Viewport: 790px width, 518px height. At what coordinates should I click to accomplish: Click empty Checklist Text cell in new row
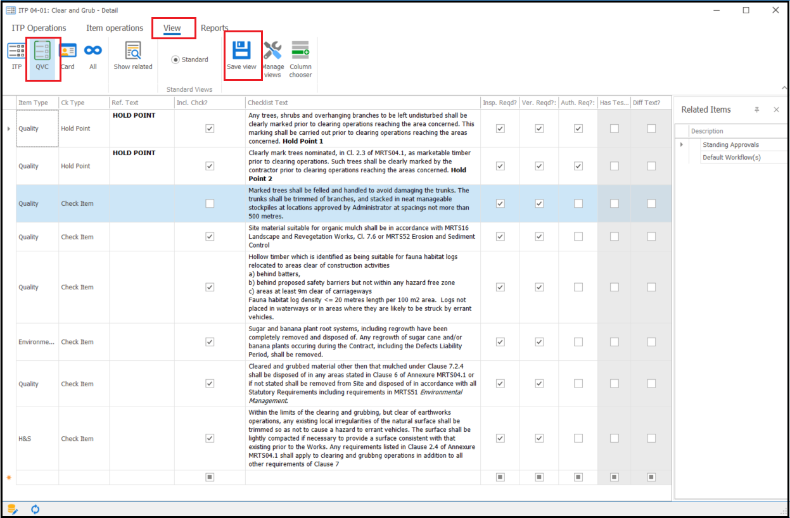pos(363,477)
